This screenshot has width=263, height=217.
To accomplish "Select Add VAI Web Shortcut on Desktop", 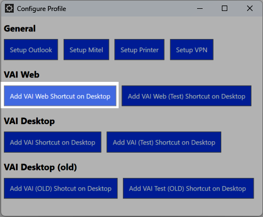I will coord(60,96).
